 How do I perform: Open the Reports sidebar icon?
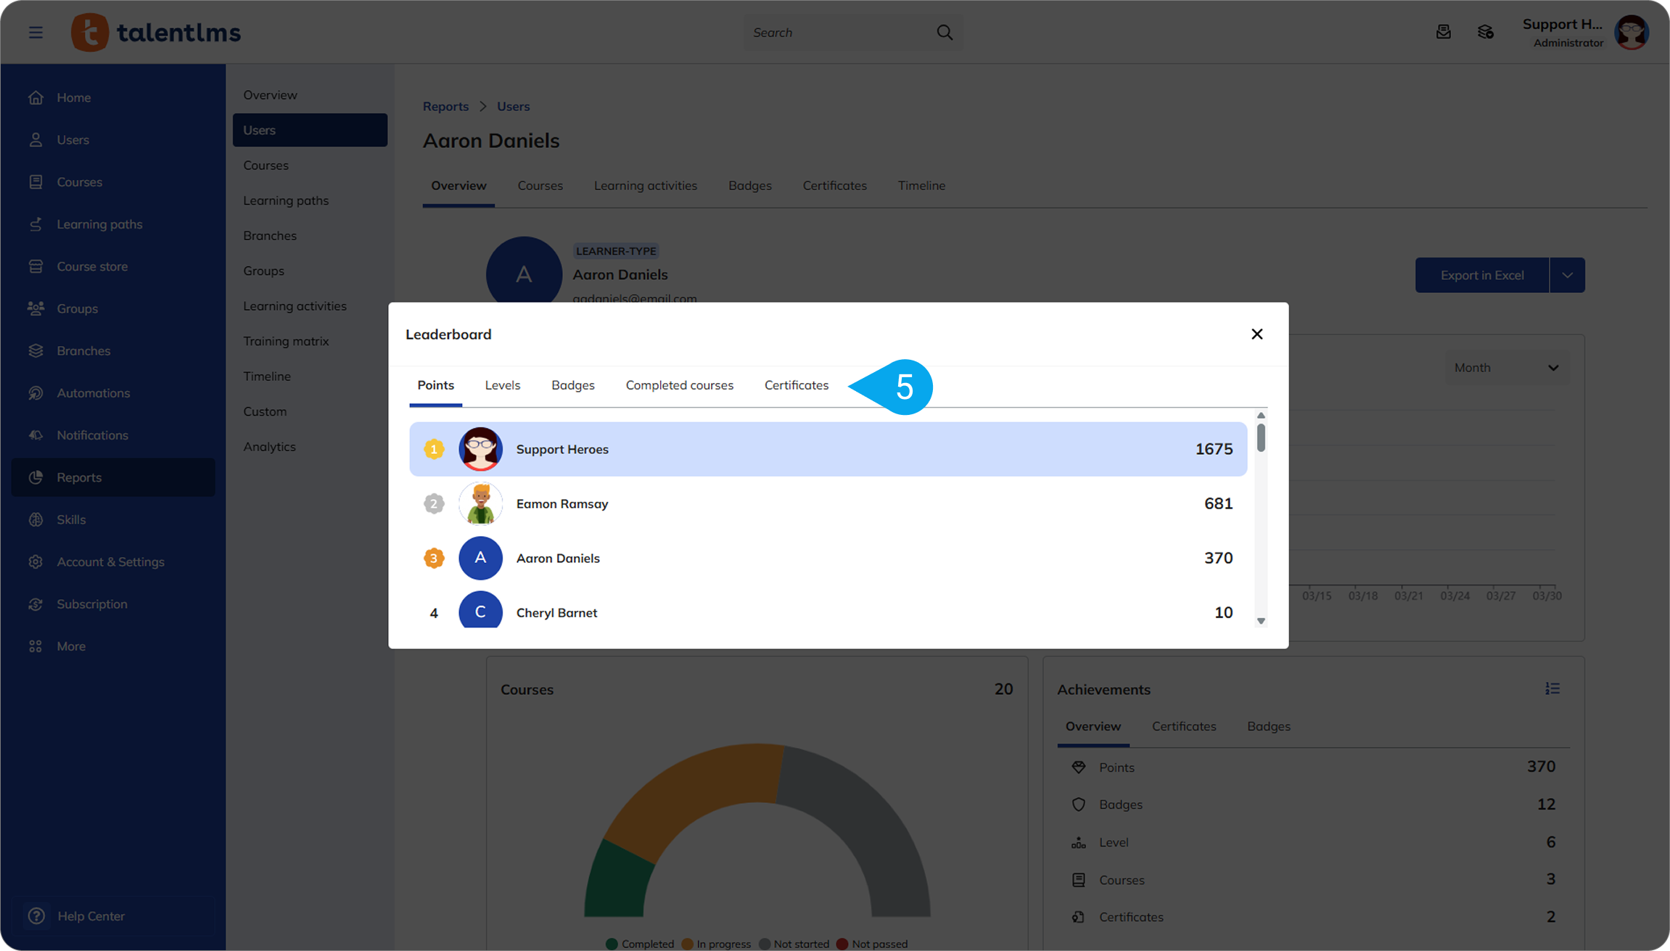tap(36, 477)
